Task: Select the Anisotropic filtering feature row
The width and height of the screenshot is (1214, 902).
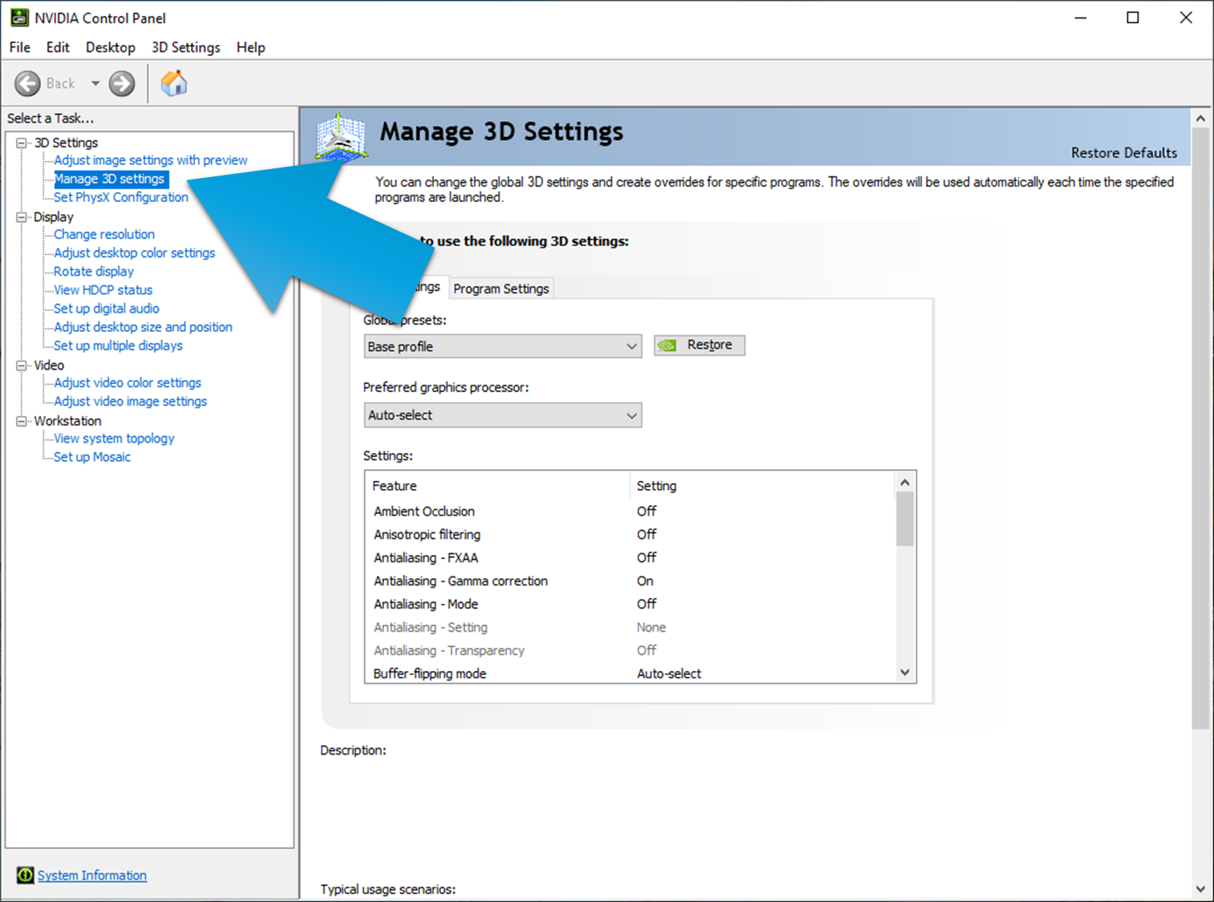Action: [x=630, y=535]
